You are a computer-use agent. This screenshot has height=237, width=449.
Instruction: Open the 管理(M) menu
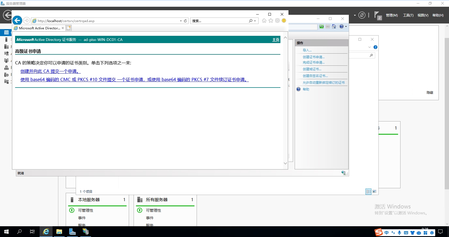[392, 15]
